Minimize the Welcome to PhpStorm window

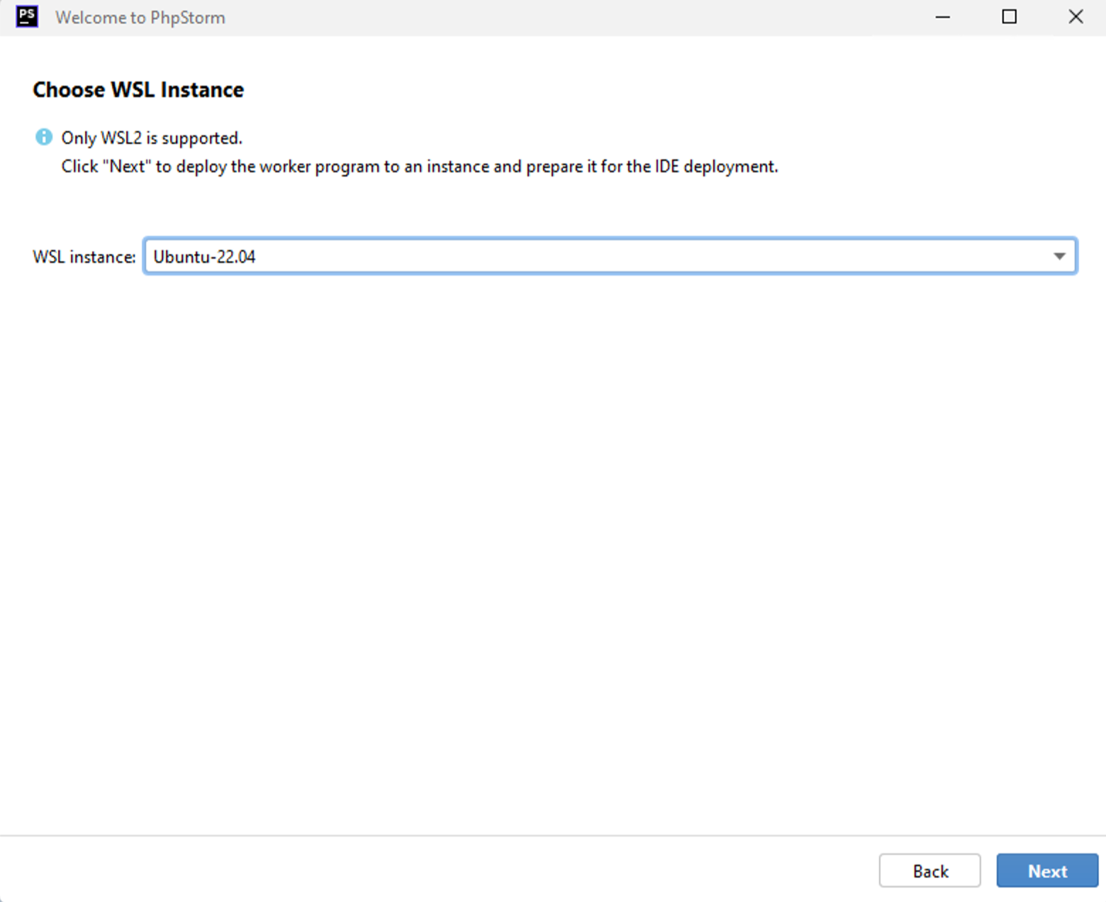(x=943, y=16)
